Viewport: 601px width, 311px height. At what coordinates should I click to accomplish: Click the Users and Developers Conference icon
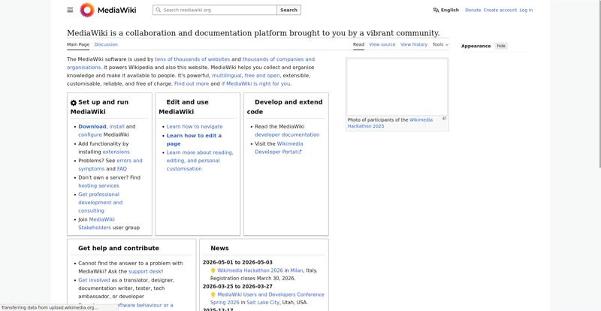(213, 295)
